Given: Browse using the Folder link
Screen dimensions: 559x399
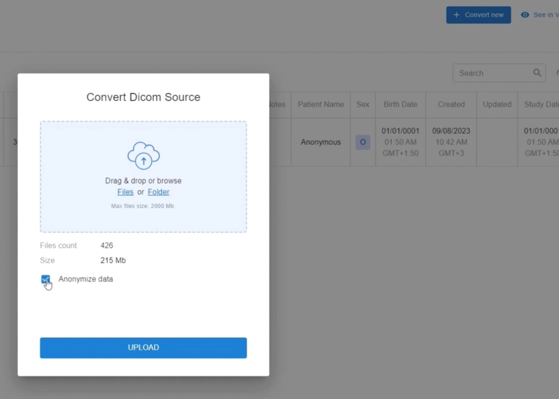Looking at the screenshot, I should [159, 192].
